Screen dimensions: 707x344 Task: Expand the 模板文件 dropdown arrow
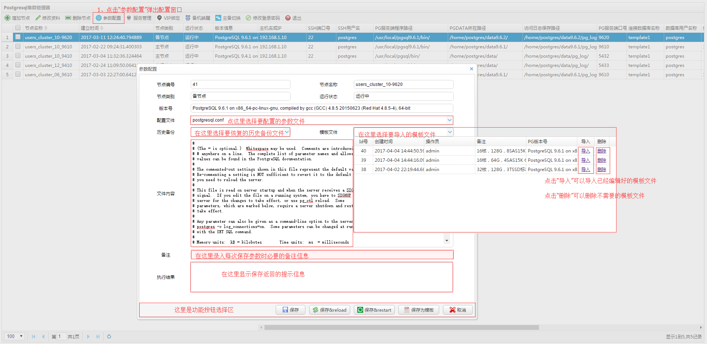click(450, 132)
